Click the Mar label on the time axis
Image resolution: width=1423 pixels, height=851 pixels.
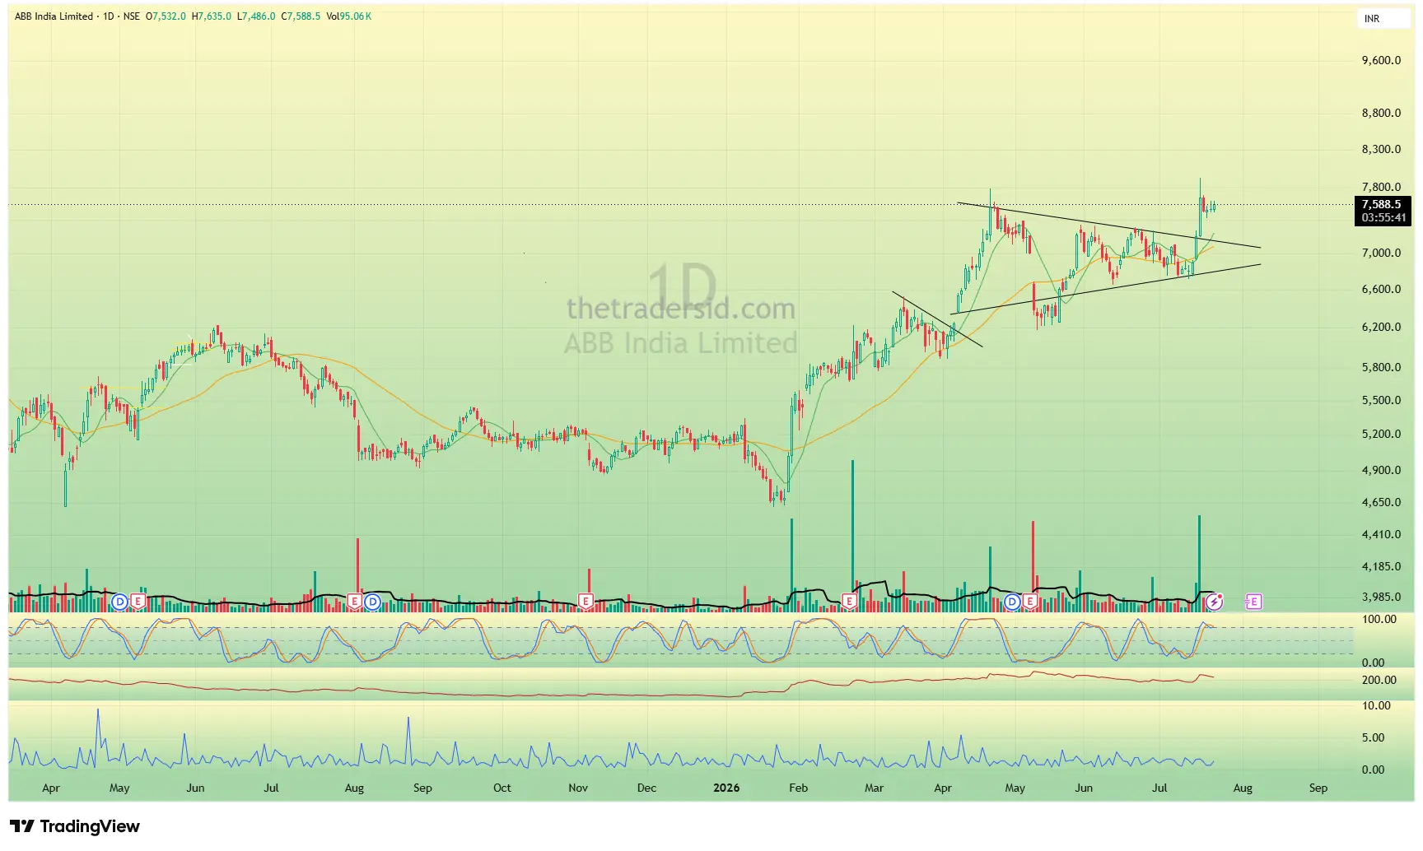click(x=874, y=788)
